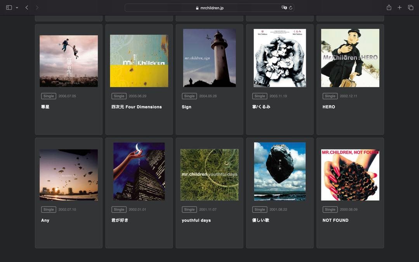Viewport: 419px width, 262px height.
Task: Click the 掌/くるみ title link
Action: coord(261,107)
